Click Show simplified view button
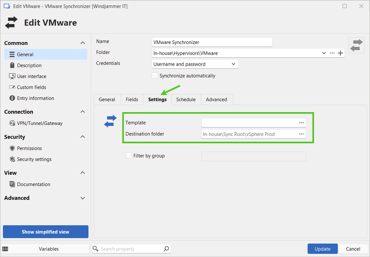 pyautogui.click(x=46, y=232)
